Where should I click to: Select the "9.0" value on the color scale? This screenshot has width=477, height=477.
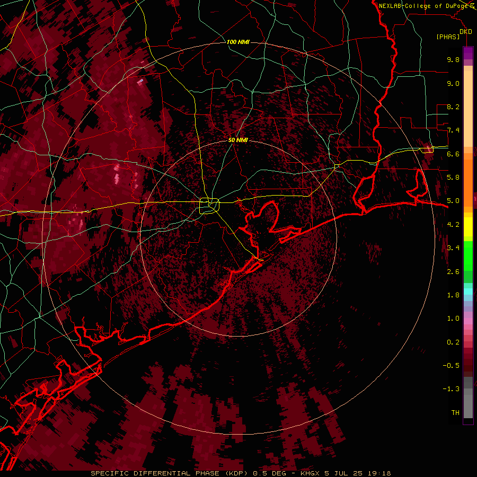[453, 83]
